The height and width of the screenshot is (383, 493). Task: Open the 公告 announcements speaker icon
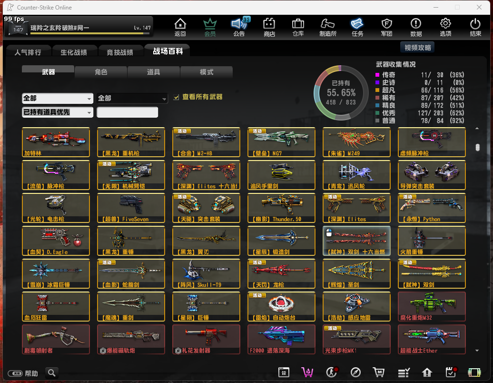point(239,27)
